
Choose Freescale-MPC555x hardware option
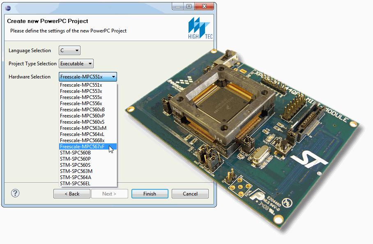[x=88, y=97]
